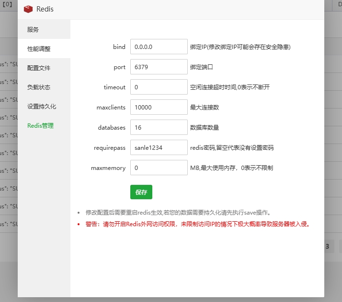Click the maxmemory MB hint text
This screenshot has height=302, width=342.
click(x=231, y=168)
